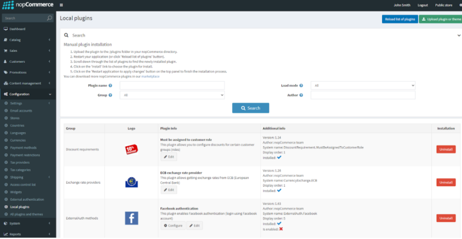The width and height of the screenshot is (462, 239).
Task: Expand the Sales menu arrow
Action: tap(49, 51)
